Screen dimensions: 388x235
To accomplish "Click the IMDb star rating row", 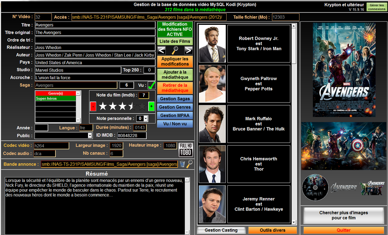I will click(122, 106).
